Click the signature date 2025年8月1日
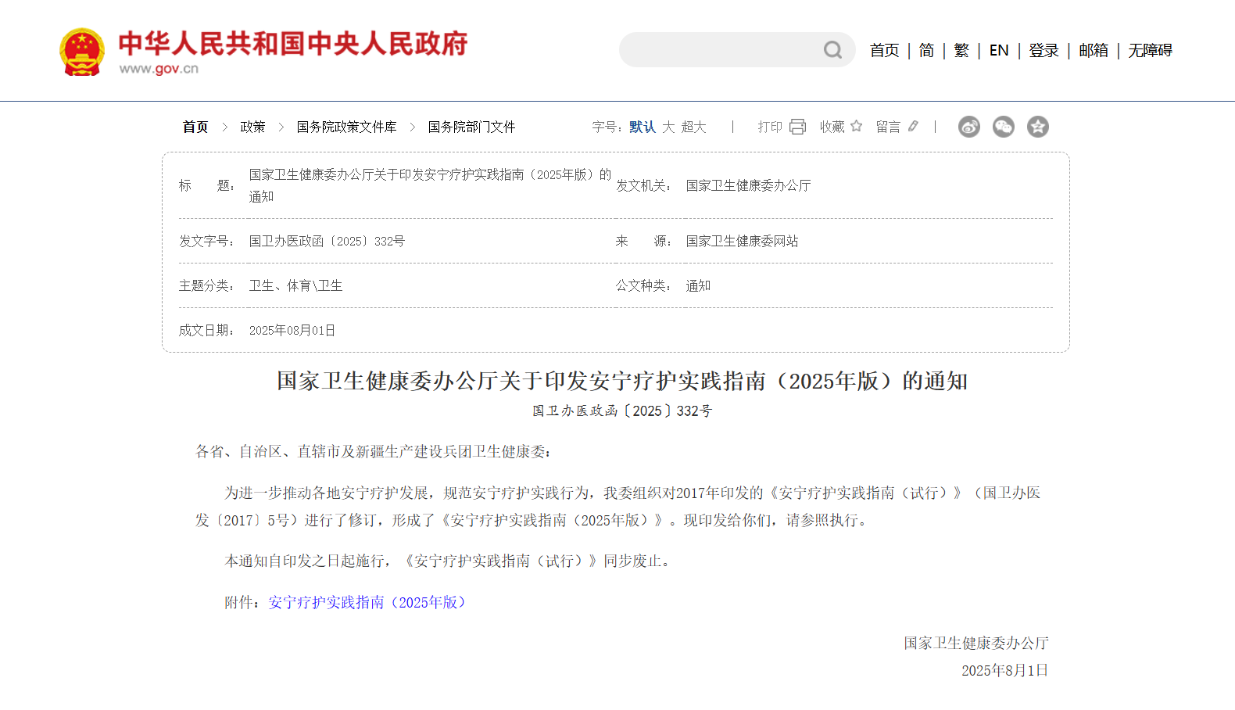 (x=1004, y=670)
